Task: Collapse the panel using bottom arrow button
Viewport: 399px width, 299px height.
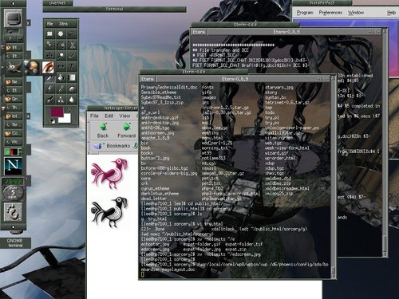Action: coord(13,227)
